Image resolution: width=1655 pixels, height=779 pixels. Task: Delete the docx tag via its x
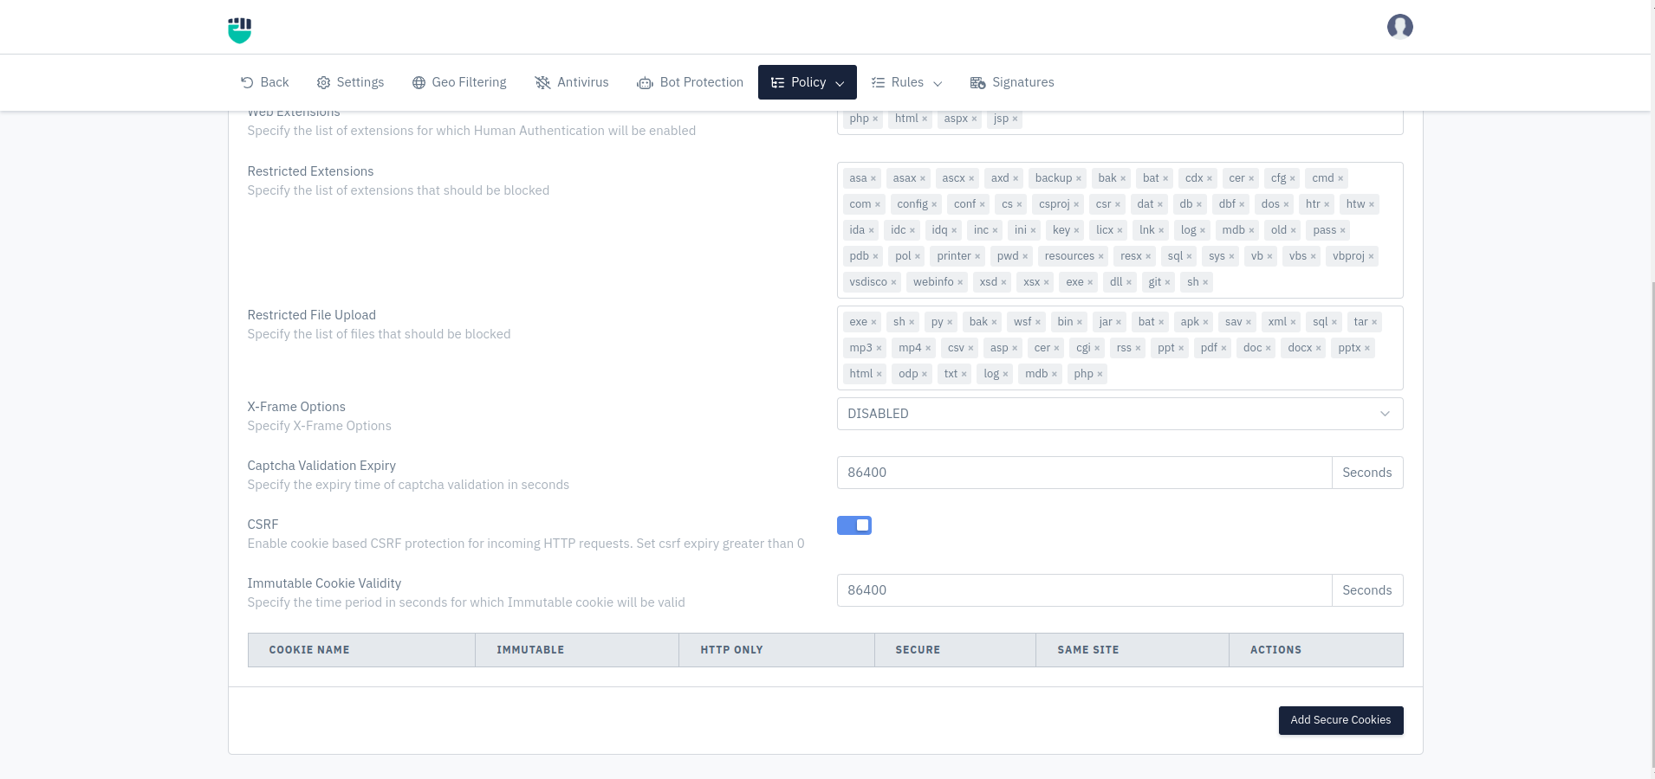click(1319, 348)
